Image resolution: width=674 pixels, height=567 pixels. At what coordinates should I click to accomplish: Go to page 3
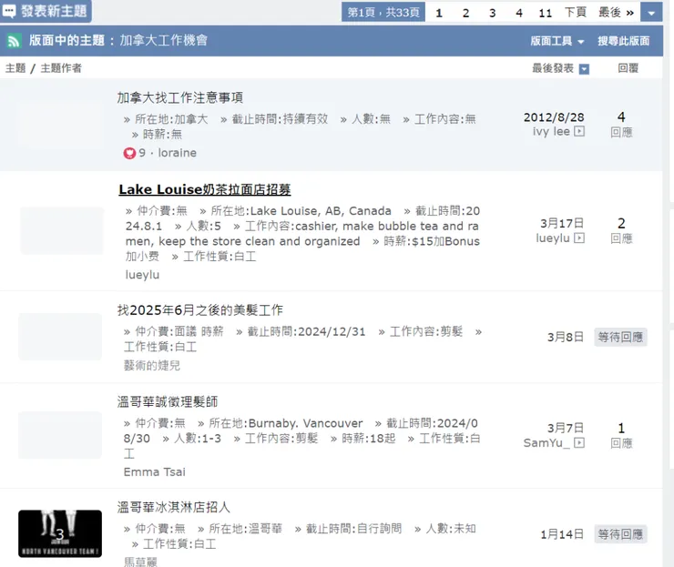coord(492,13)
